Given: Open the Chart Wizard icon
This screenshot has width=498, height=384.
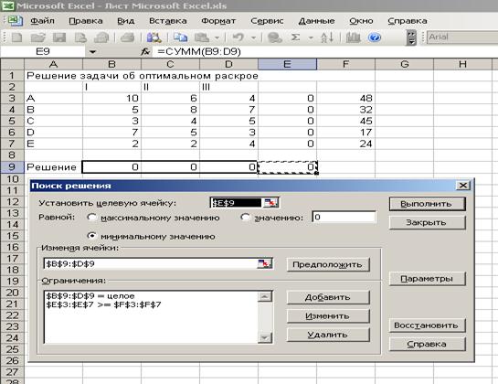Looking at the screenshot, I should coord(353,37).
